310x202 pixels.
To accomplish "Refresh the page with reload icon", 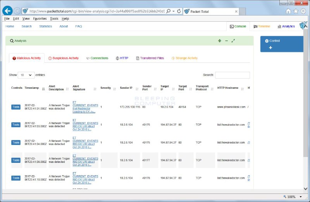I will pos(179,11).
